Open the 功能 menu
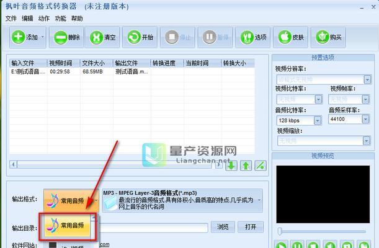 [60, 19]
